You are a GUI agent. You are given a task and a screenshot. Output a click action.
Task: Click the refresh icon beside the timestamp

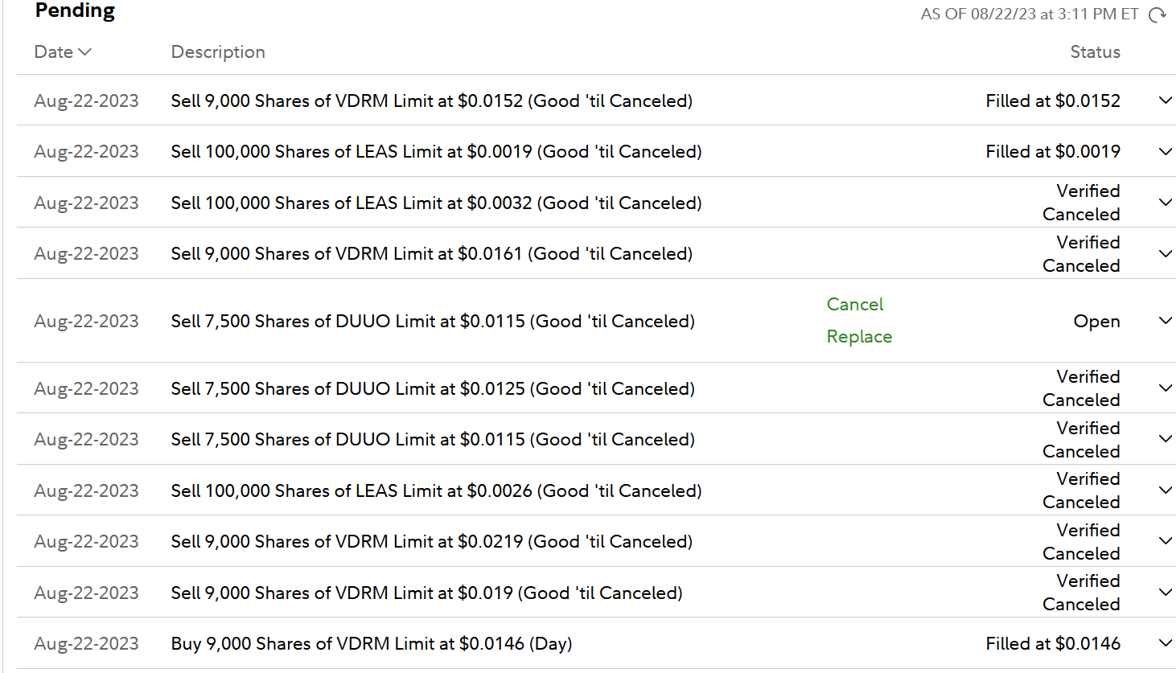pos(1157,14)
